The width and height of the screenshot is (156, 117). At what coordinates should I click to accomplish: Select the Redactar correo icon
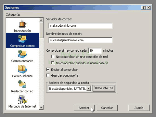pyautogui.click(x=22, y=84)
